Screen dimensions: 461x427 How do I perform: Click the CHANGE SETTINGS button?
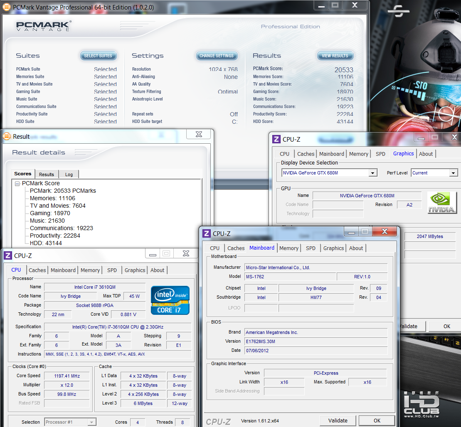[x=217, y=56]
